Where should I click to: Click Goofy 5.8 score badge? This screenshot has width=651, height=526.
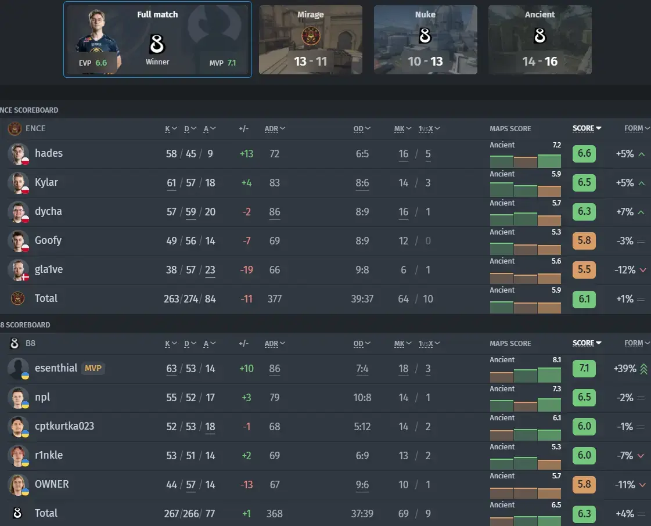(x=584, y=241)
